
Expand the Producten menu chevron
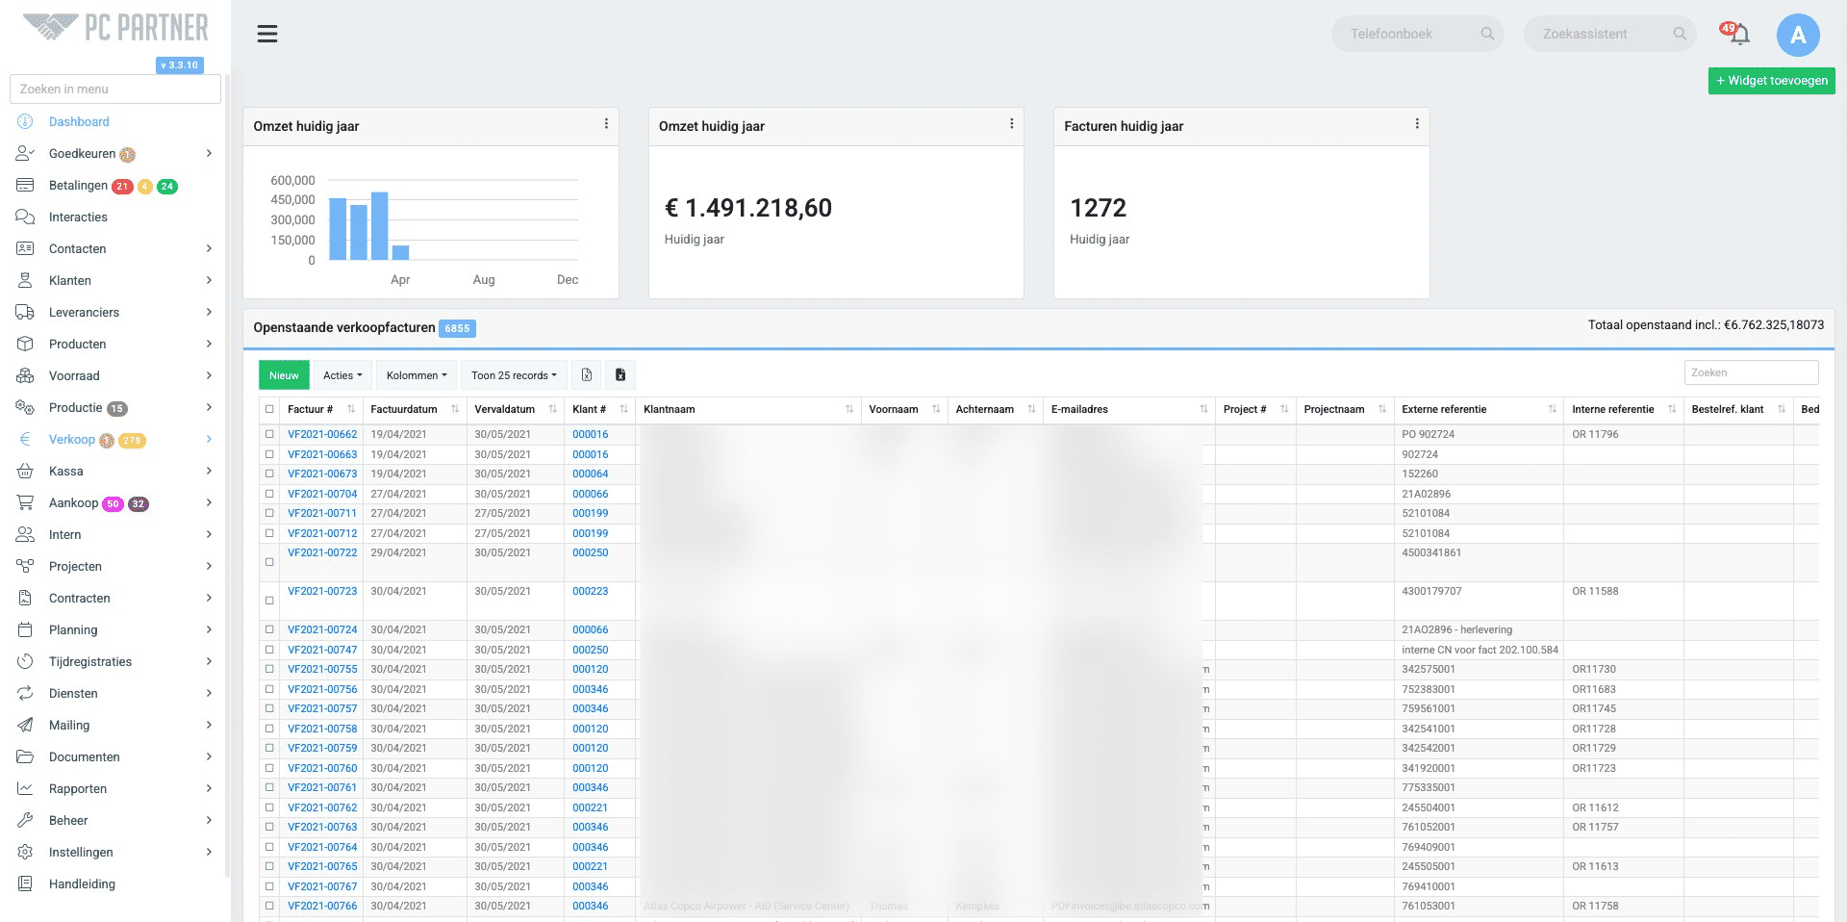(209, 344)
